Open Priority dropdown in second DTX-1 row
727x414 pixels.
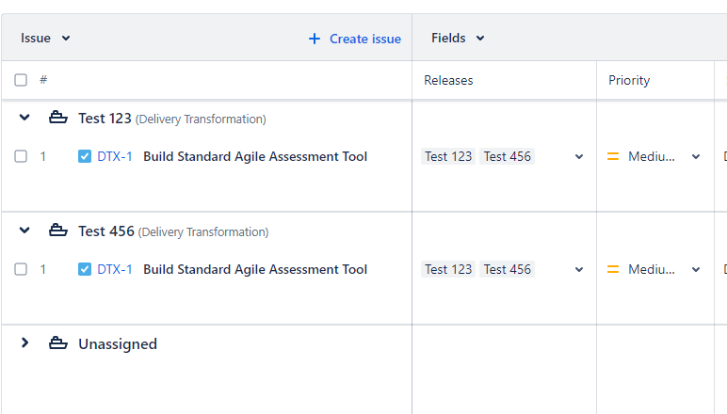tap(696, 270)
